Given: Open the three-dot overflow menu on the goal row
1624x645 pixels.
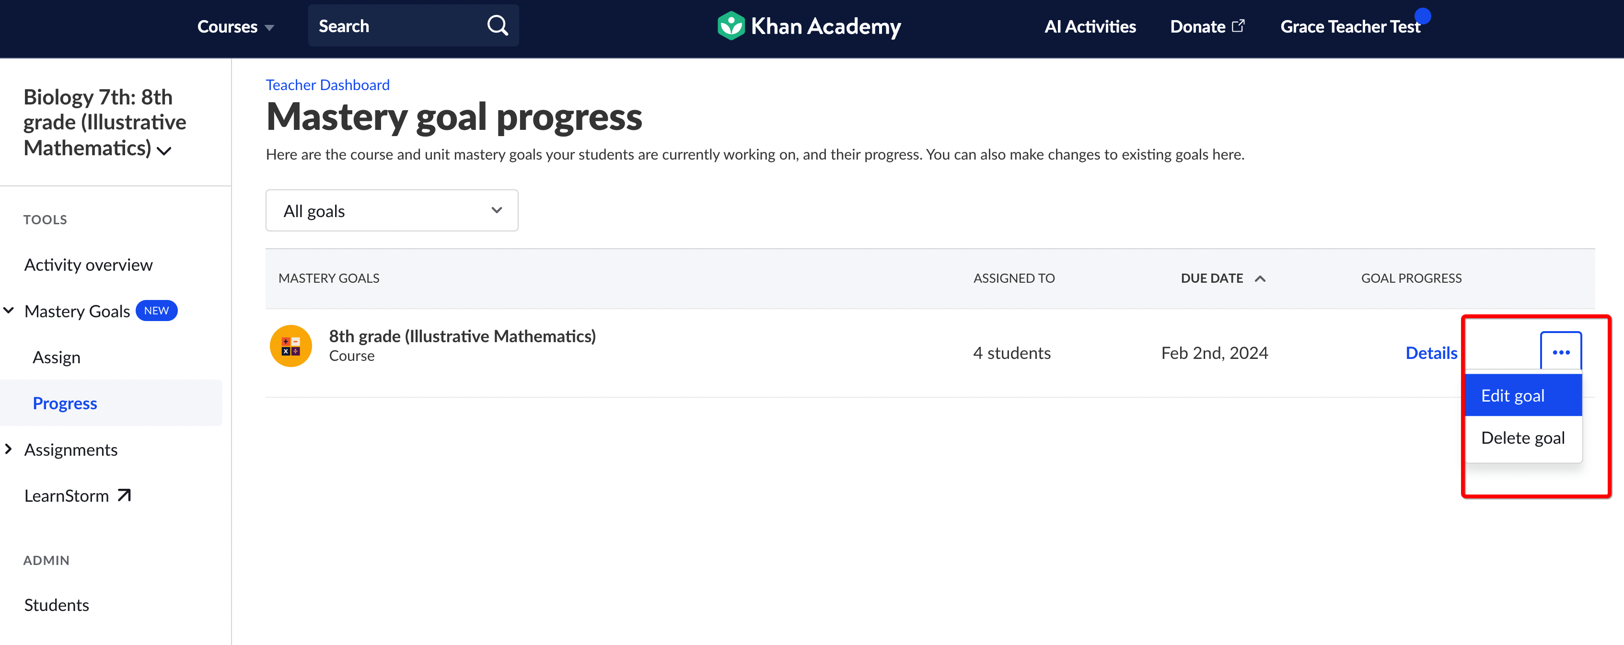Looking at the screenshot, I should [x=1561, y=352].
